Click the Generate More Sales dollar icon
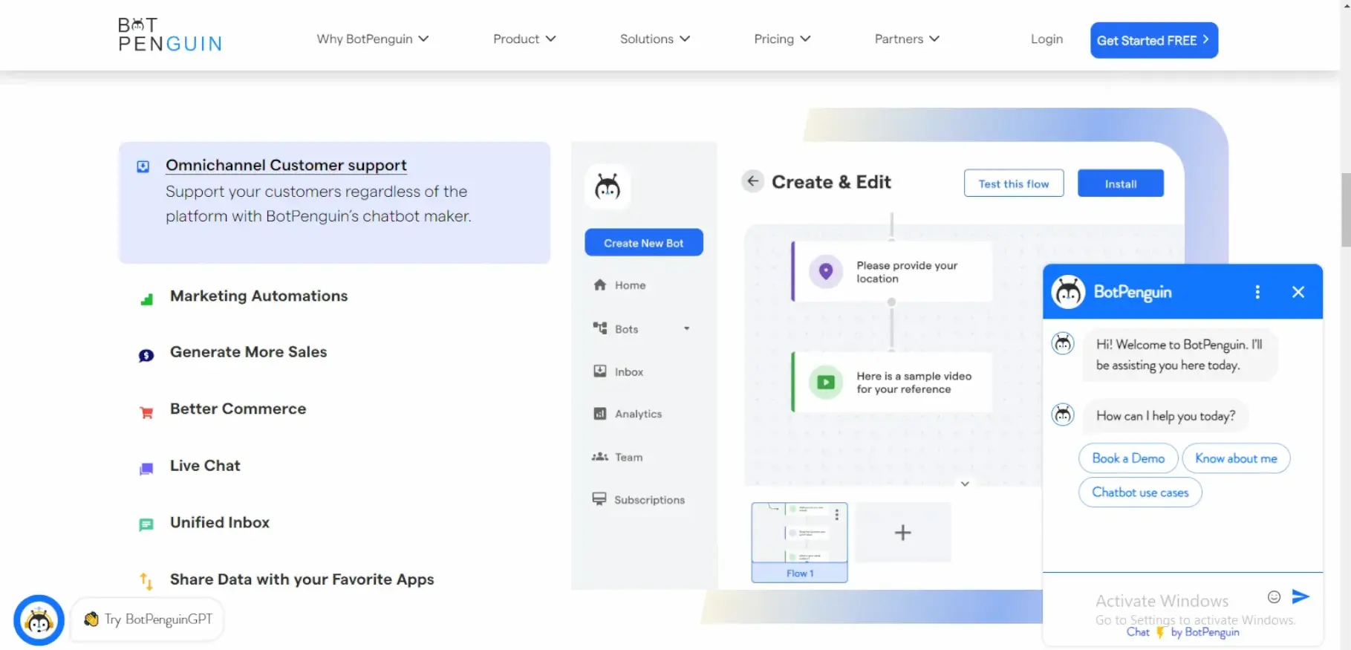The height and width of the screenshot is (650, 1351). coord(146,356)
